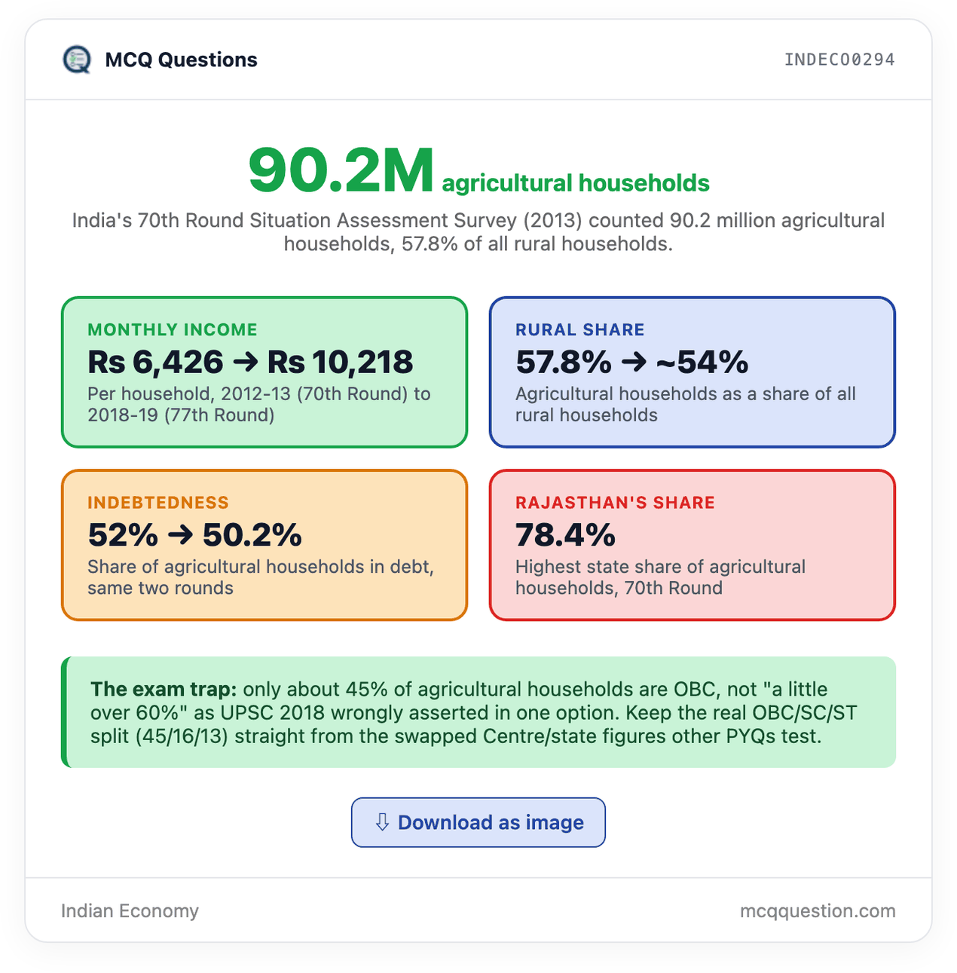Click the Indebtedness orange card
The height and width of the screenshot is (973, 957).
(264, 545)
